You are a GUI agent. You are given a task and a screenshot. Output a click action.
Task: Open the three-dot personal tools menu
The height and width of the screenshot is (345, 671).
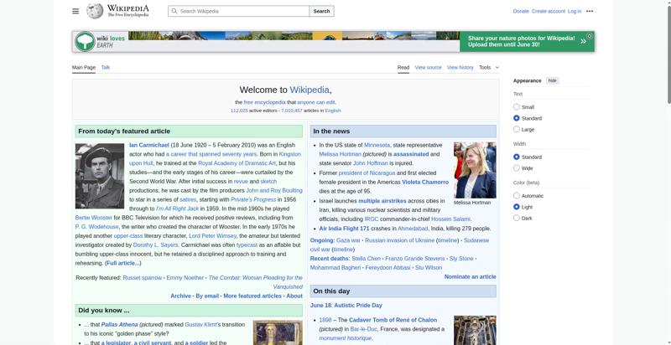(x=590, y=11)
